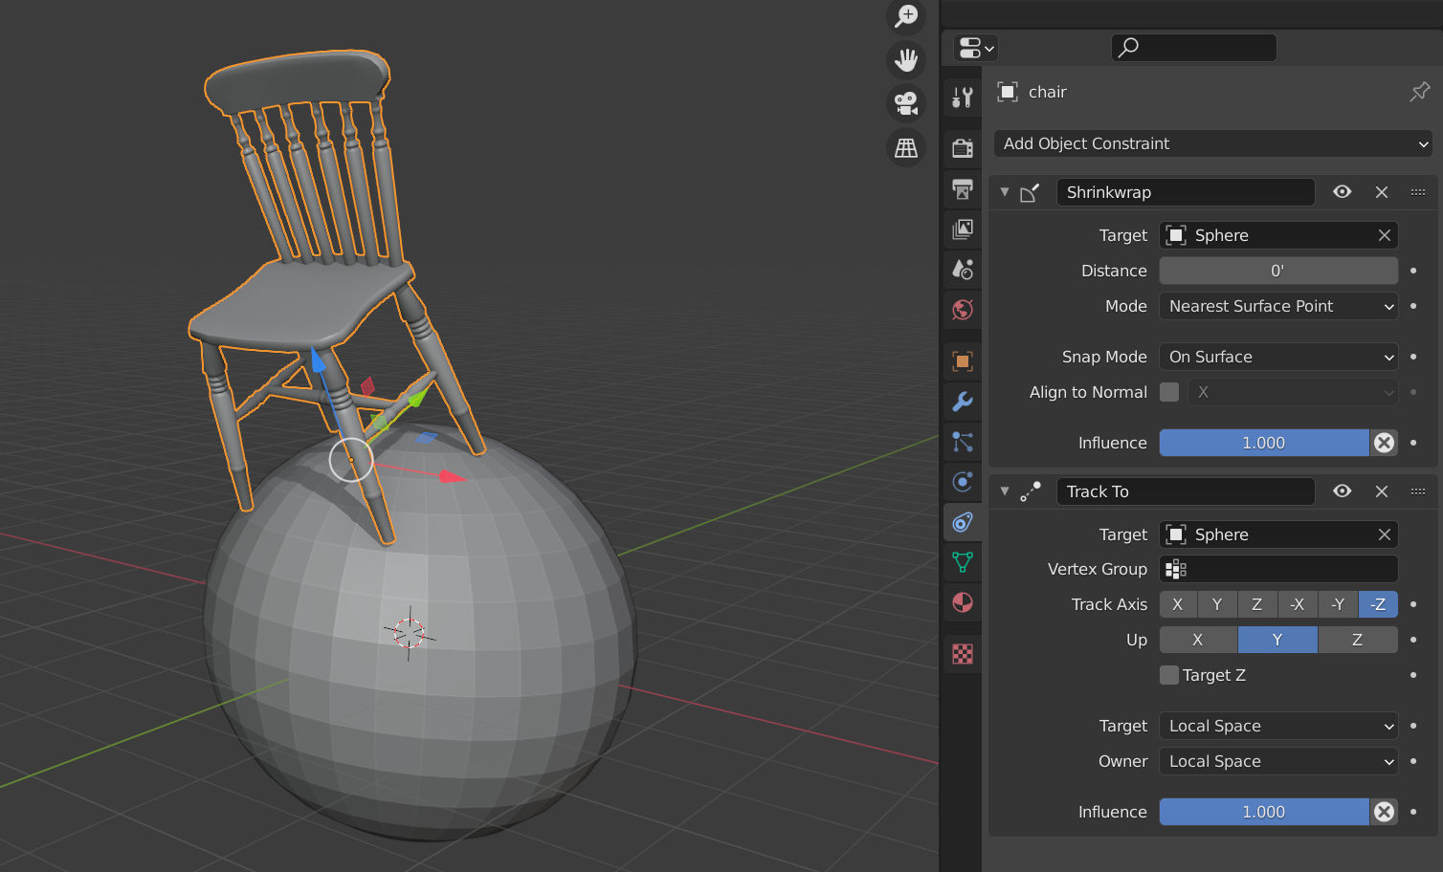Collapse the Shrinkwrap constraint panel

[x=1005, y=192]
